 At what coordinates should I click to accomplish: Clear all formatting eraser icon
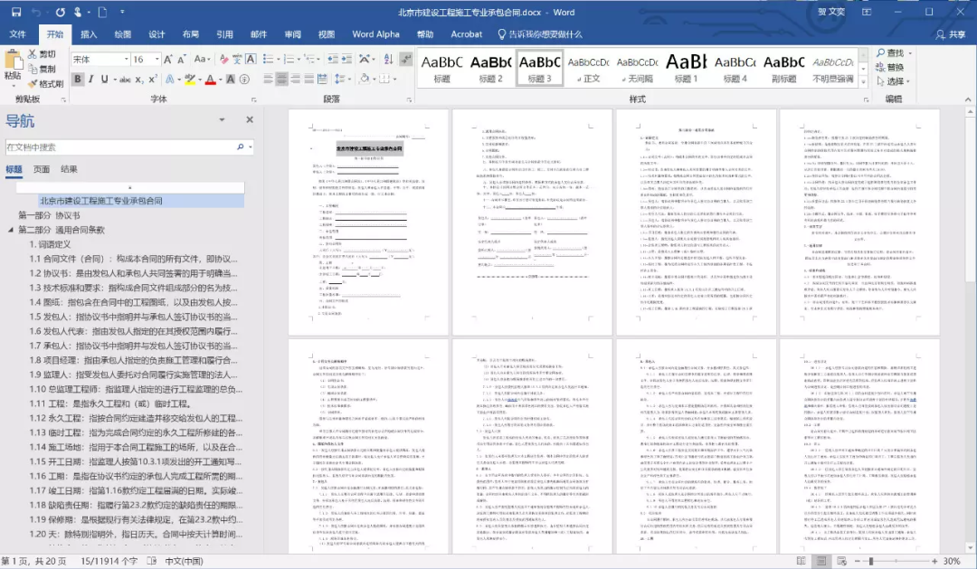click(x=223, y=59)
